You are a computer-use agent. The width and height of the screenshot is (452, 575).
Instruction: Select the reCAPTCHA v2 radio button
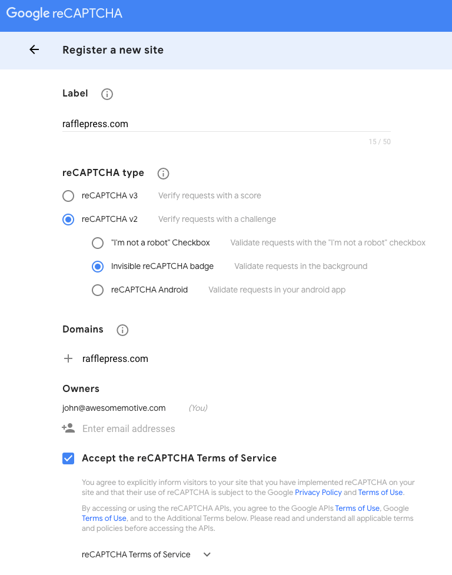tap(68, 219)
